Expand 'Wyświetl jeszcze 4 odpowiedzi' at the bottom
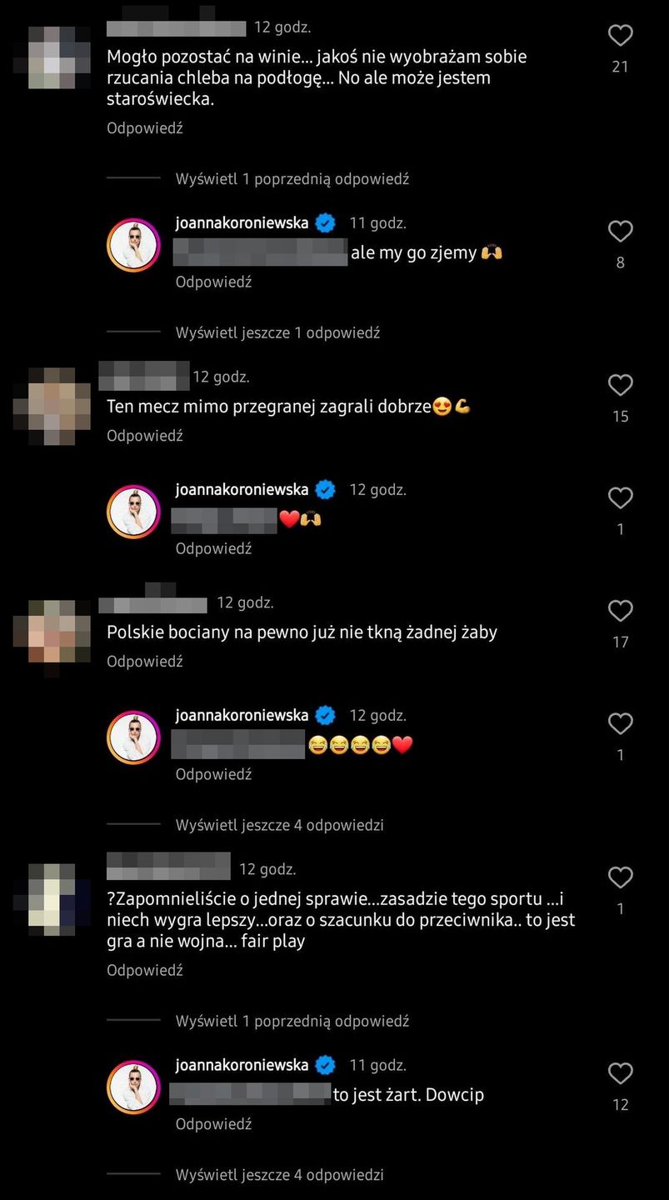 pyautogui.click(x=279, y=1175)
